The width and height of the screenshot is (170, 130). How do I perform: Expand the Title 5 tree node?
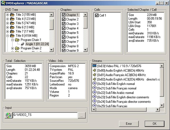(7, 23)
